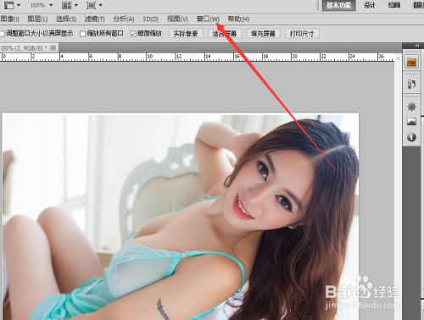
Task: Close the (2, RGB/8) document tab
Action: [x=53, y=48]
